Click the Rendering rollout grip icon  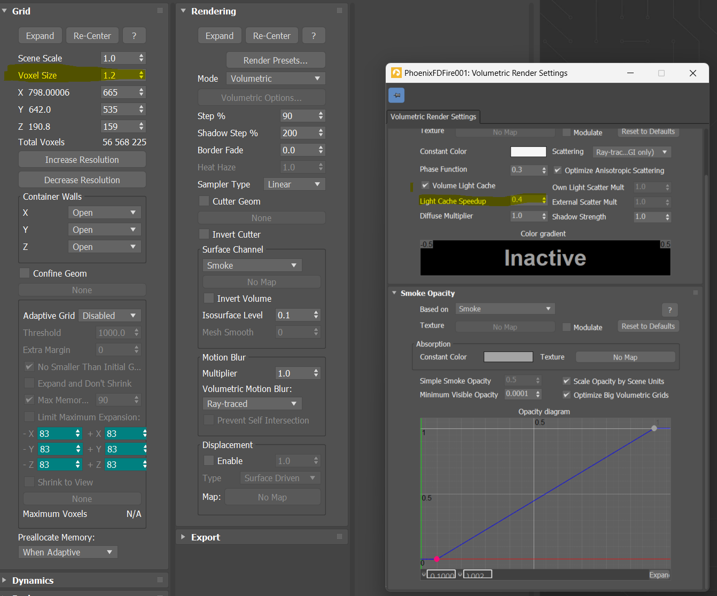click(339, 11)
